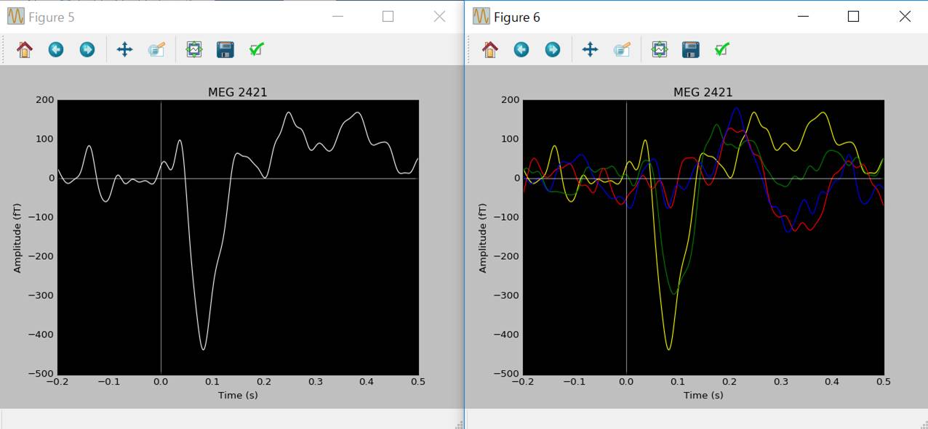Go back to previous view in Figure 5
928x429 pixels.
(x=56, y=49)
